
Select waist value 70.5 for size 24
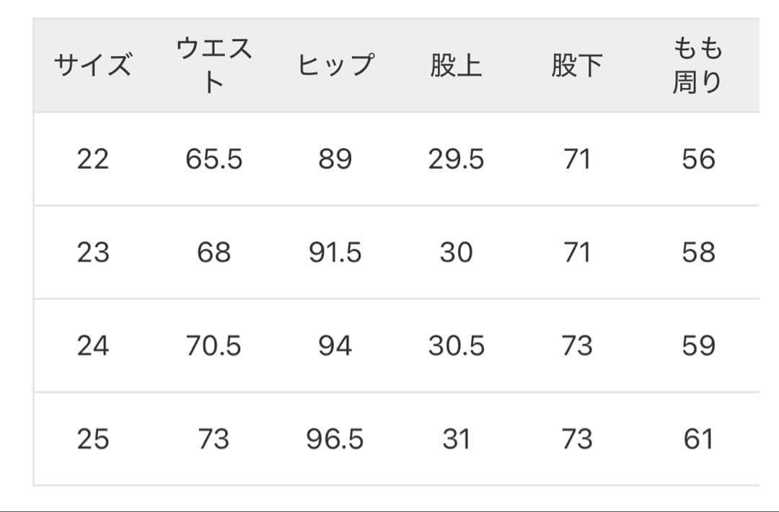point(214,346)
